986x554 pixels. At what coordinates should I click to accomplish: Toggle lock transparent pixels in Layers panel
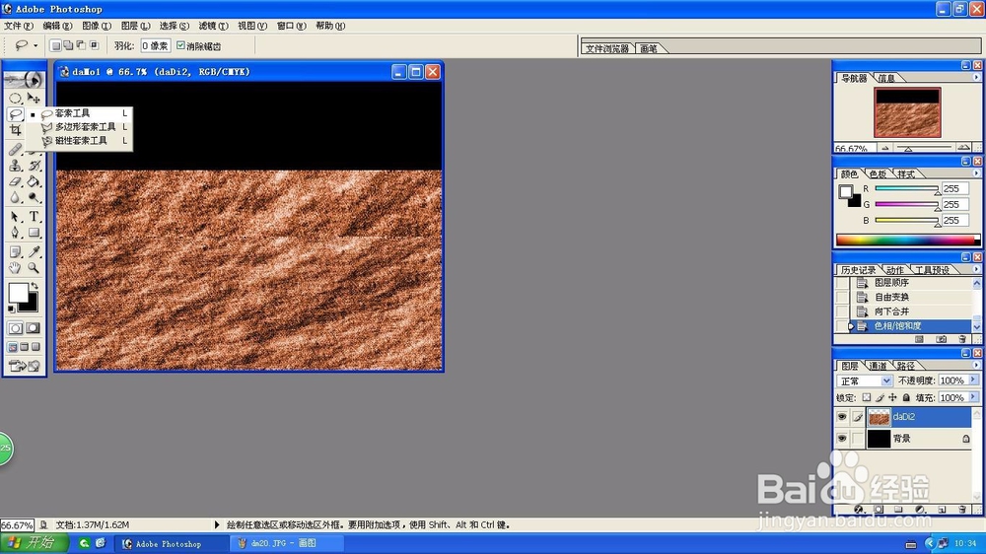tap(867, 397)
